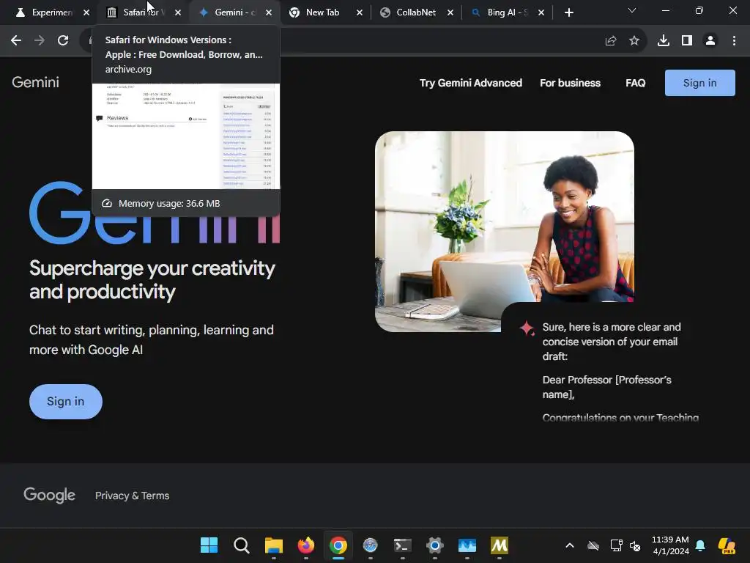Click the Gemini sparkle icon beside reply

527,328
